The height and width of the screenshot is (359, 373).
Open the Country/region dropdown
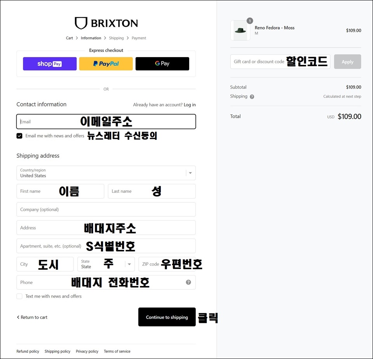click(x=106, y=173)
